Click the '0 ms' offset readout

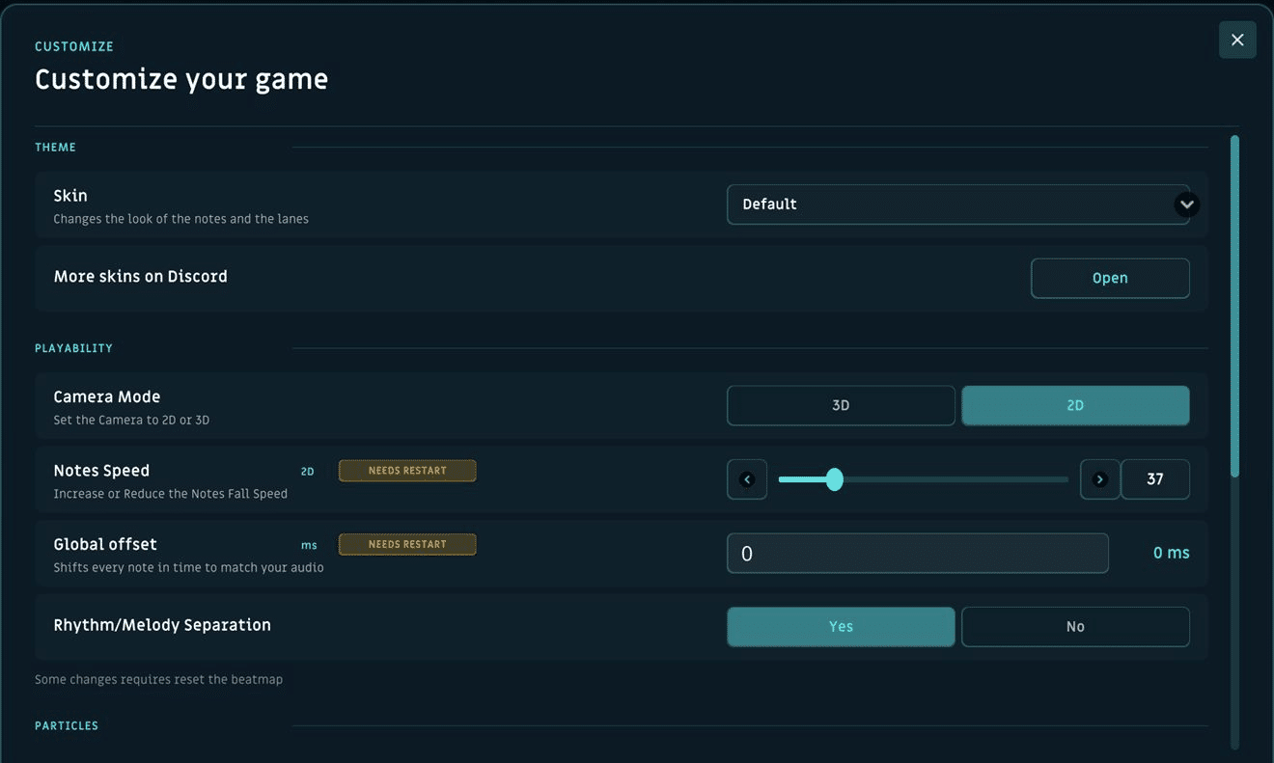1171,553
